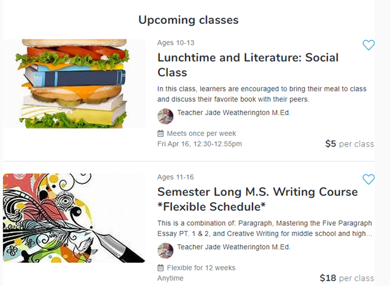Click the Ages 11-16 label
This screenshot has height=286, width=390.
176,177
